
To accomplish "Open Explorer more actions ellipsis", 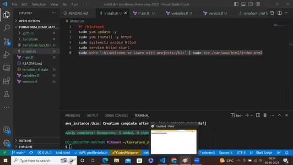I will tap(54, 13).
